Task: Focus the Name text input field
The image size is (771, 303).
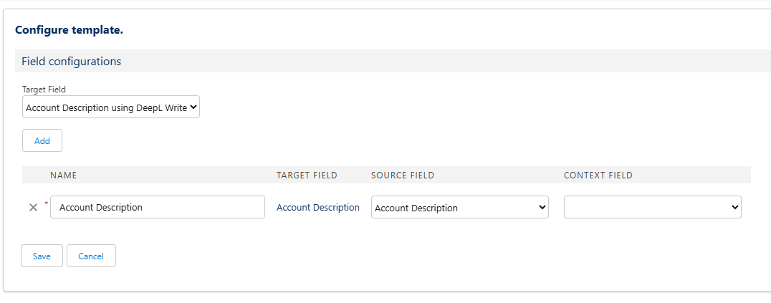Action: [x=158, y=207]
